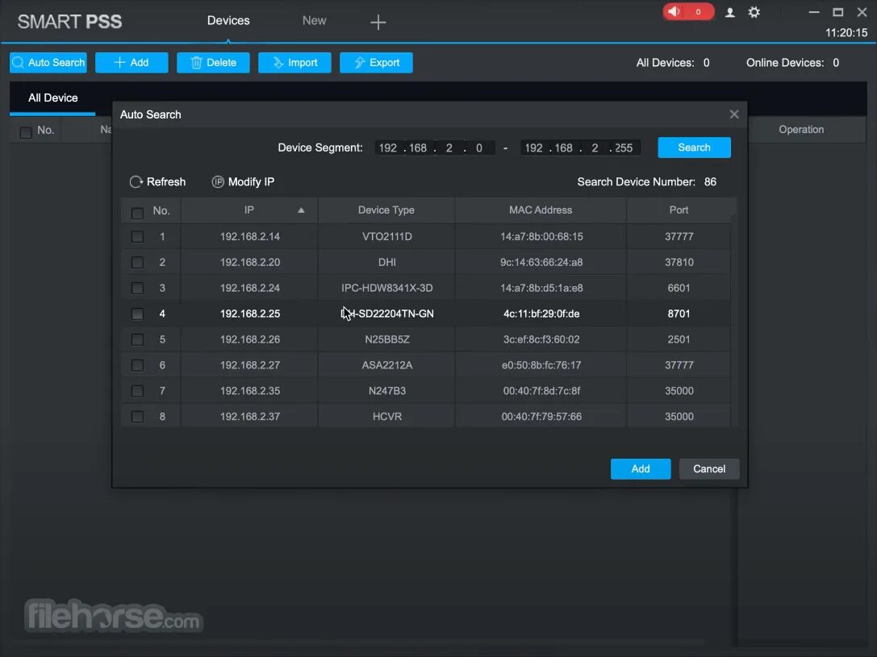
Task: Click MAC address 9c:14:63:66:24:a8
Action: (541, 263)
